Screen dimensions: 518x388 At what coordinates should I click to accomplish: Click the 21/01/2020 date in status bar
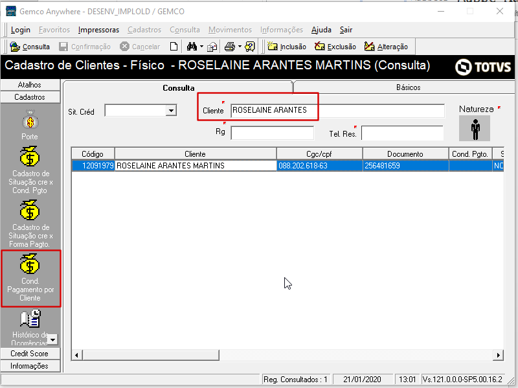tap(363, 379)
